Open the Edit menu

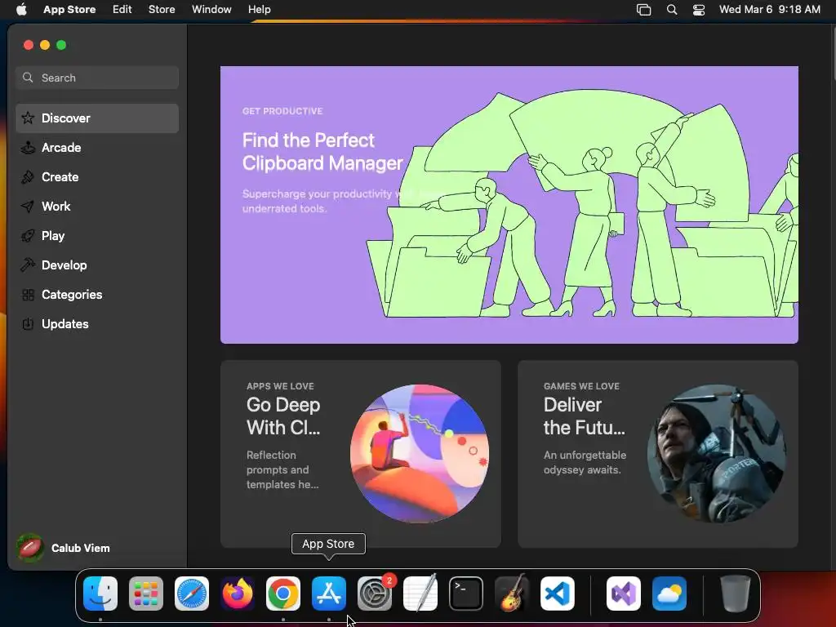point(122,10)
